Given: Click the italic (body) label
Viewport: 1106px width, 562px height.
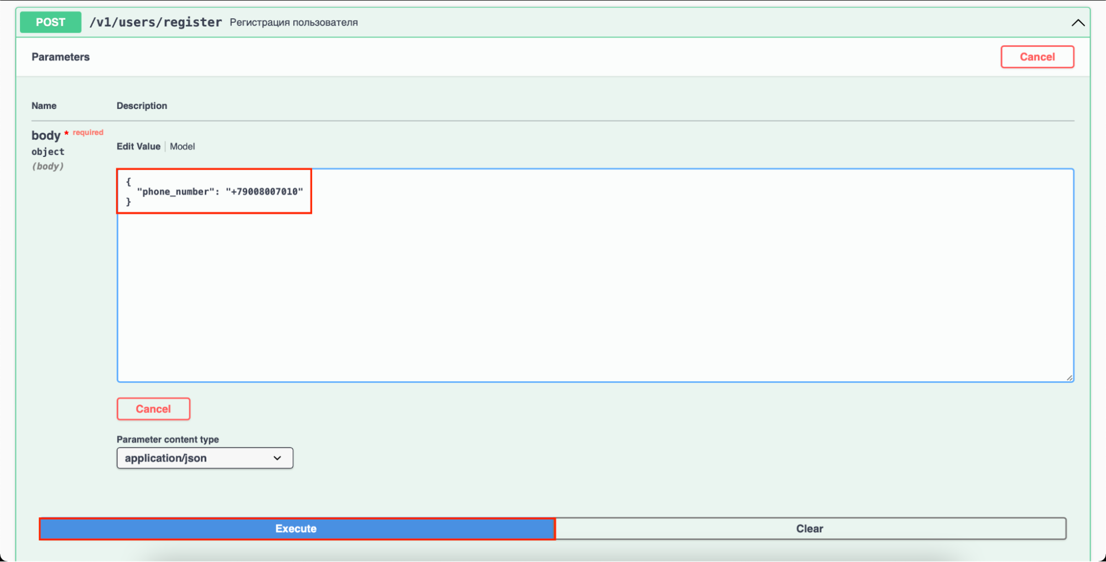Looking at the screenshot, I should click(48, 166).
